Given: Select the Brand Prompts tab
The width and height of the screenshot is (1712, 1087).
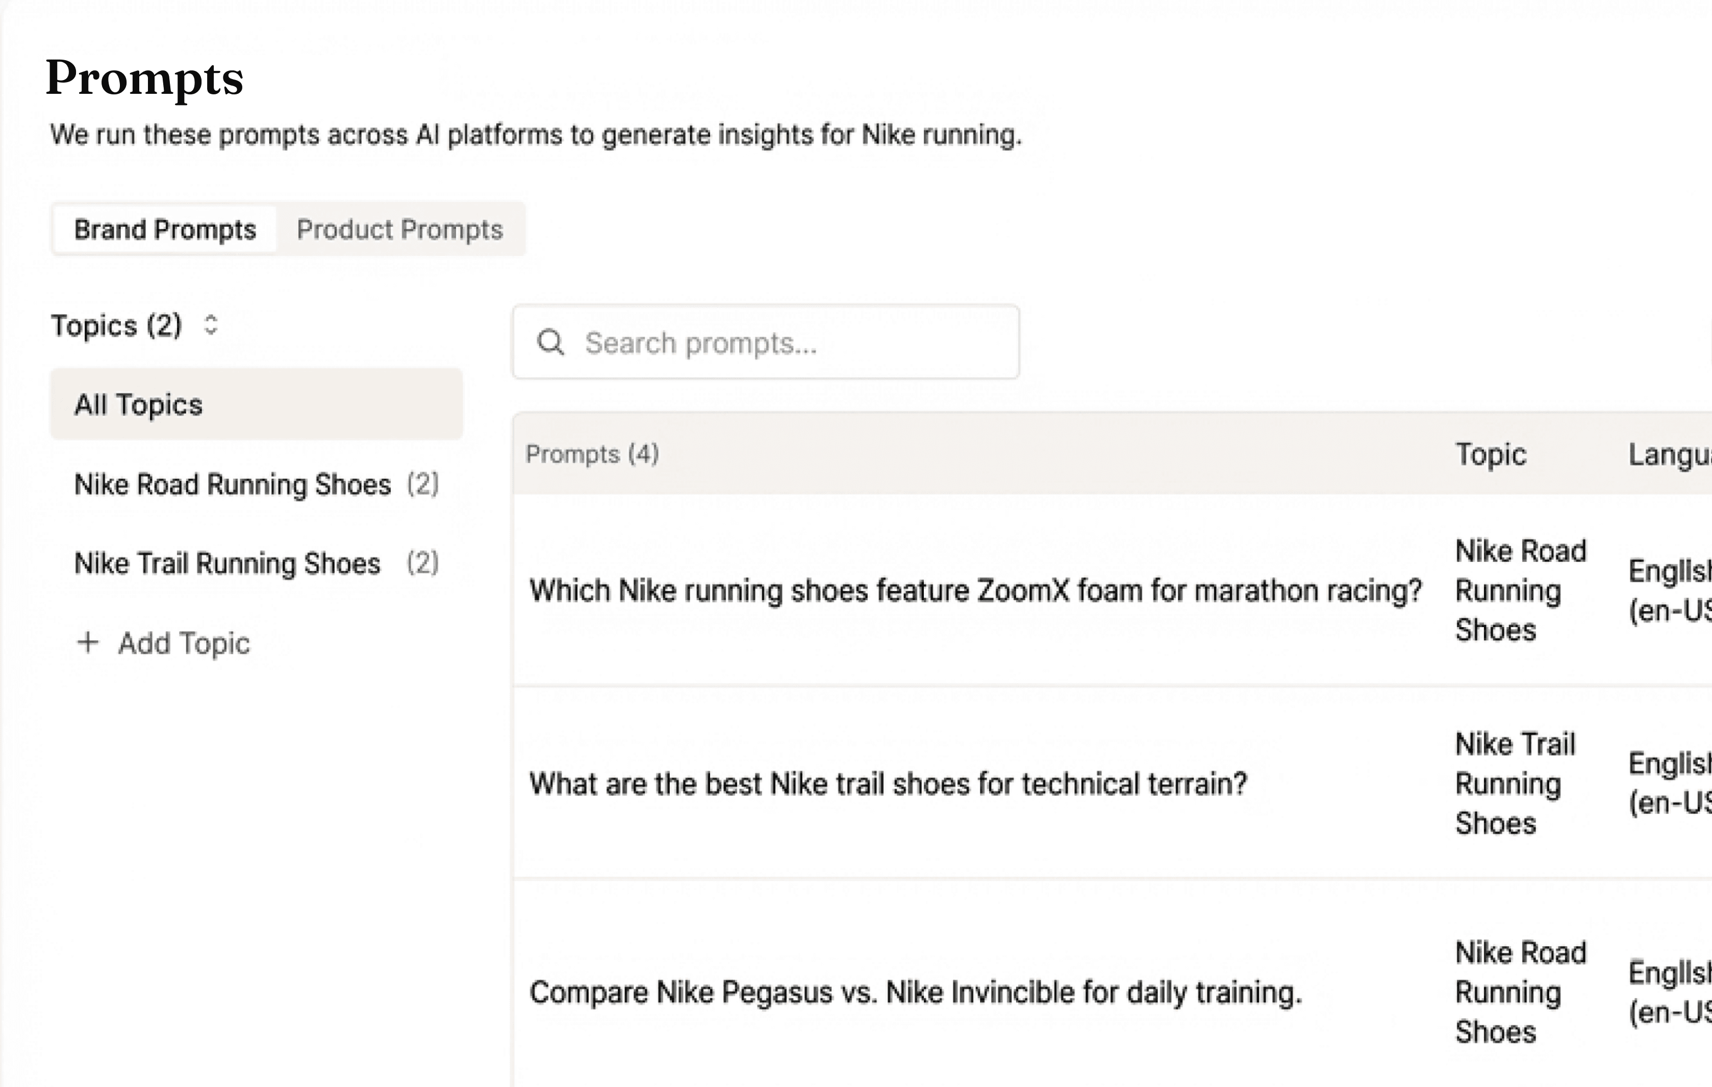Looking at the screenshot, I should [165, 229].
